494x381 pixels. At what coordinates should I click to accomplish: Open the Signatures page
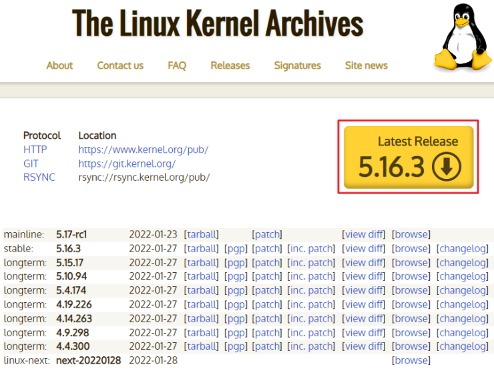[x=298, y=65]
